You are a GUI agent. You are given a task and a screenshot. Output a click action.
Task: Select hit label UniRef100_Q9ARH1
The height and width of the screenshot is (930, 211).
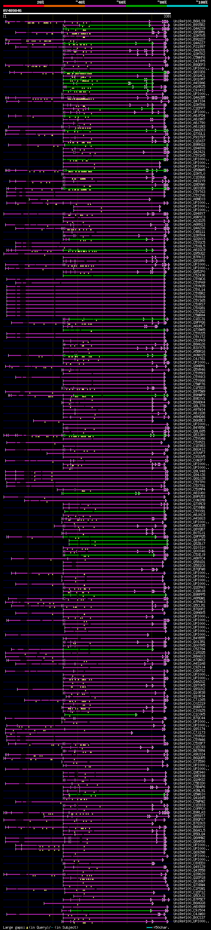click(x=189, y=366)
